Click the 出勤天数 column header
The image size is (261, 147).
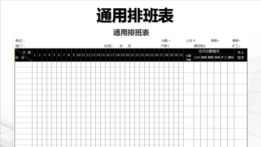[188, 58]
